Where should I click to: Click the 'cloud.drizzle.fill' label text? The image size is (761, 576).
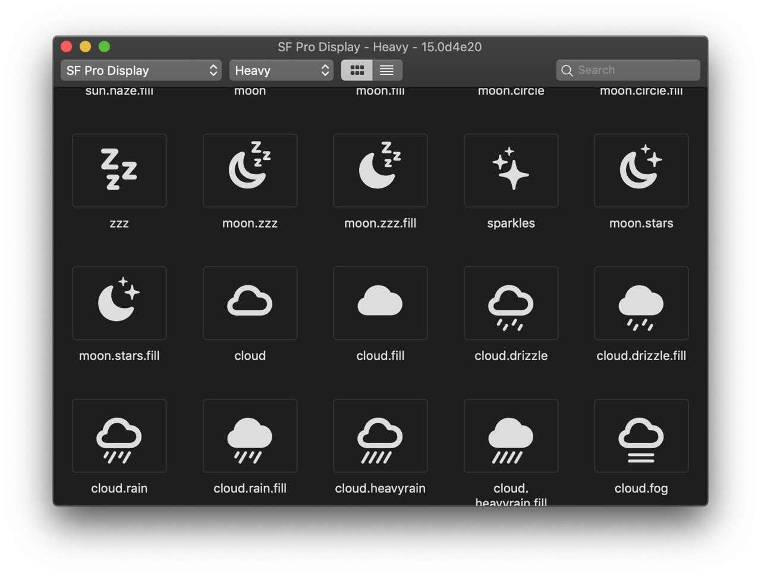tap(641, 356)
